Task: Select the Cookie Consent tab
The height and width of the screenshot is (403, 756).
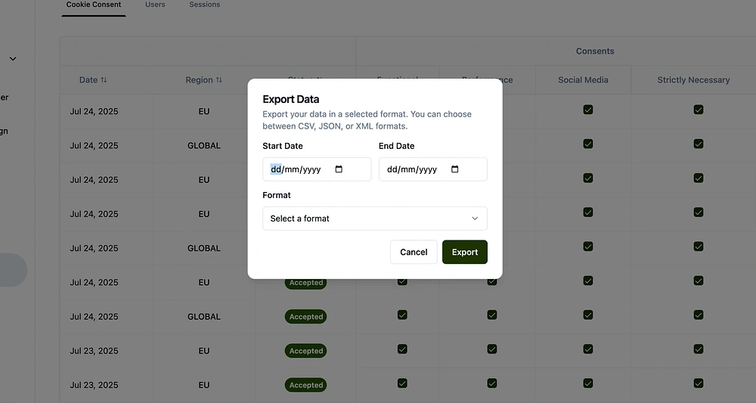Action: click(94, 5)
